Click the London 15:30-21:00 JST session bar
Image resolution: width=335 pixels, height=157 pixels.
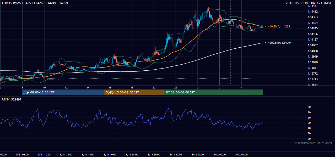pos(134,92)
